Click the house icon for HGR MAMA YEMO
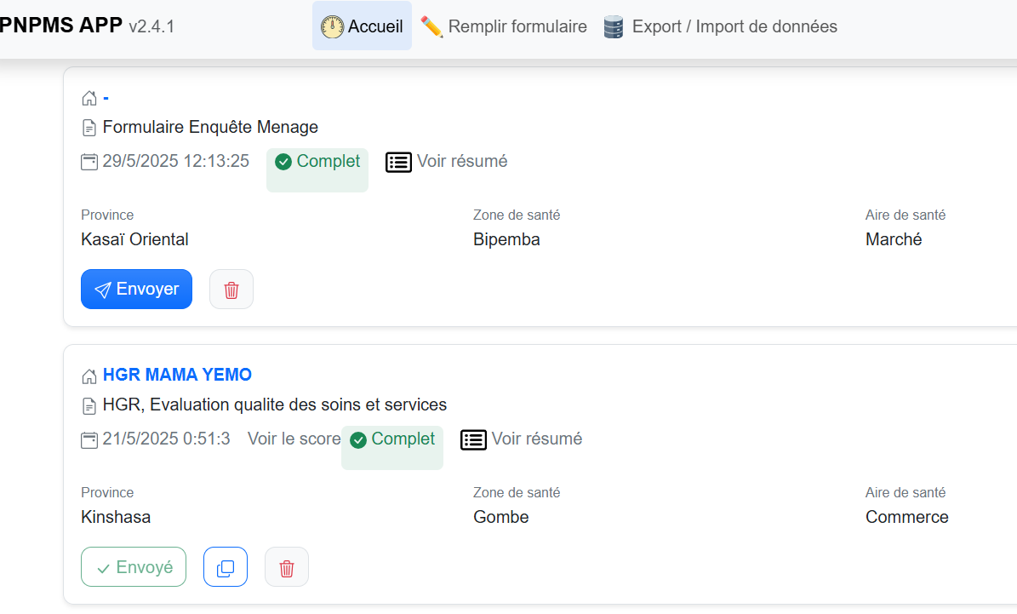Screen dimensions: 1017x614 pos(89,375)
